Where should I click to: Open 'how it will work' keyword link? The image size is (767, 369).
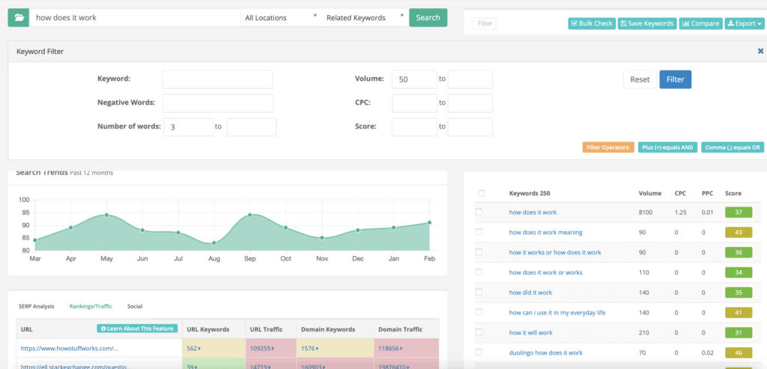(x=531, y=332)
